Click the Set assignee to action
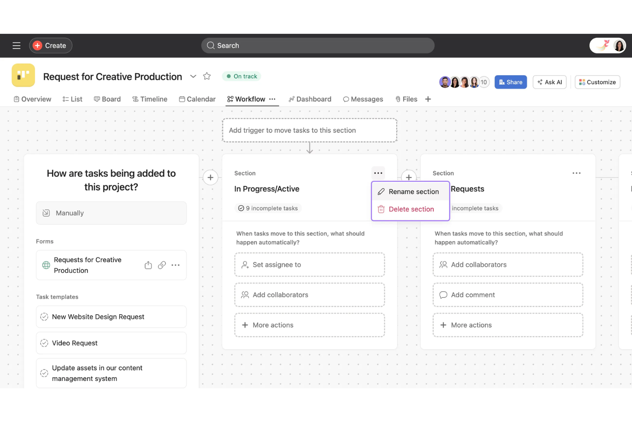Image resolution: width=632 pixels, height=422 pixels. point(309,265)
